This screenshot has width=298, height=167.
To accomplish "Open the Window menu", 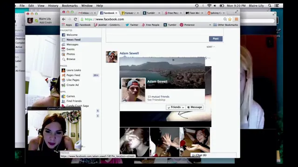I will pos(87,6).
